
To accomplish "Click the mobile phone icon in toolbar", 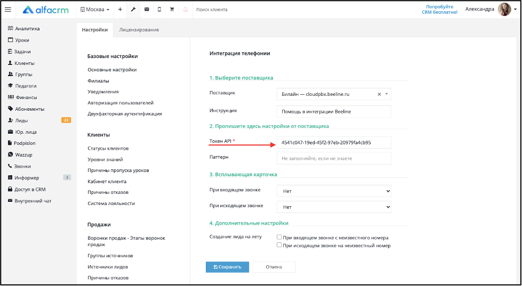I will coord(159,10).
